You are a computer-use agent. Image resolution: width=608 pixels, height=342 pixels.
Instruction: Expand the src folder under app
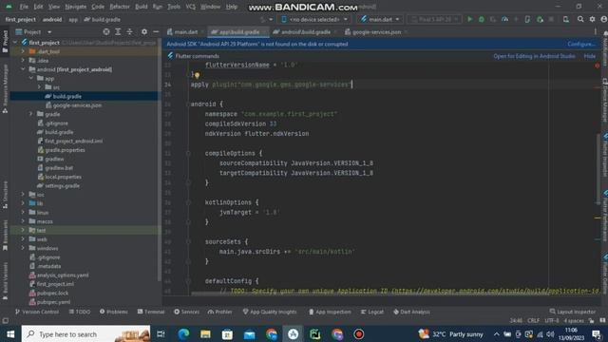(39, 87)
